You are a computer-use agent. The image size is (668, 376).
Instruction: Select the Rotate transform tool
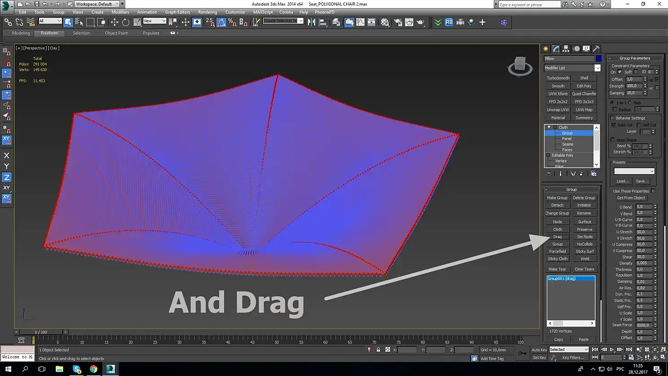coord(126,22)
